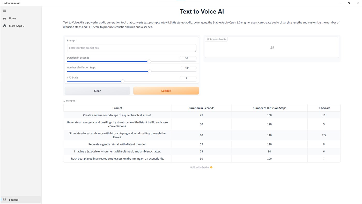Screen dimensions: 362x204
Task: Toggle the hamburger navigation menu
Action: tap(4, 11)
